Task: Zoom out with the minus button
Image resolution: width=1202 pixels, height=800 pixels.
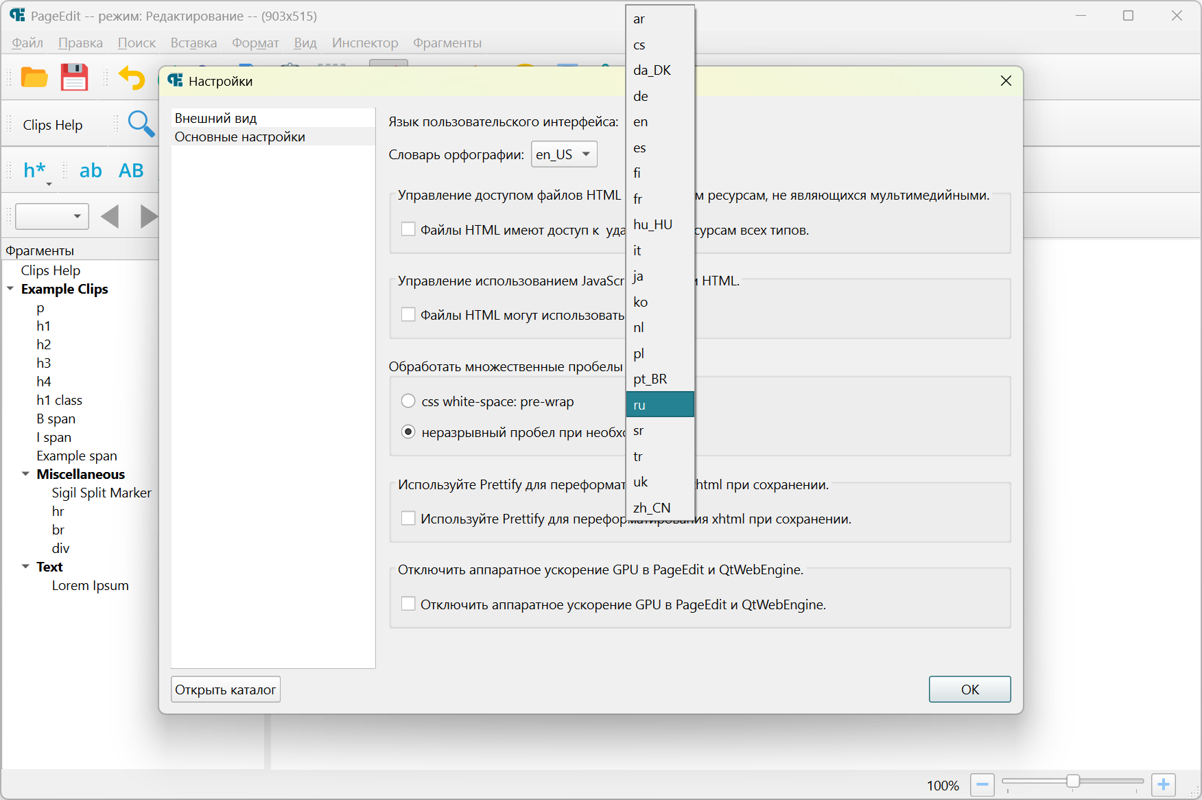Action: [982, 784]
